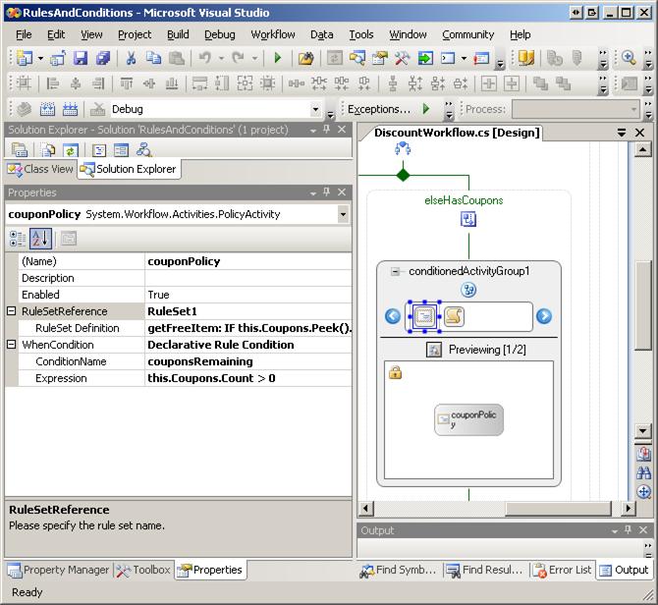The width and height of the screenshot is (658, 605).
Task: Collapse the conditionedActivityGroup1 activity
Action: coord(396,272)
